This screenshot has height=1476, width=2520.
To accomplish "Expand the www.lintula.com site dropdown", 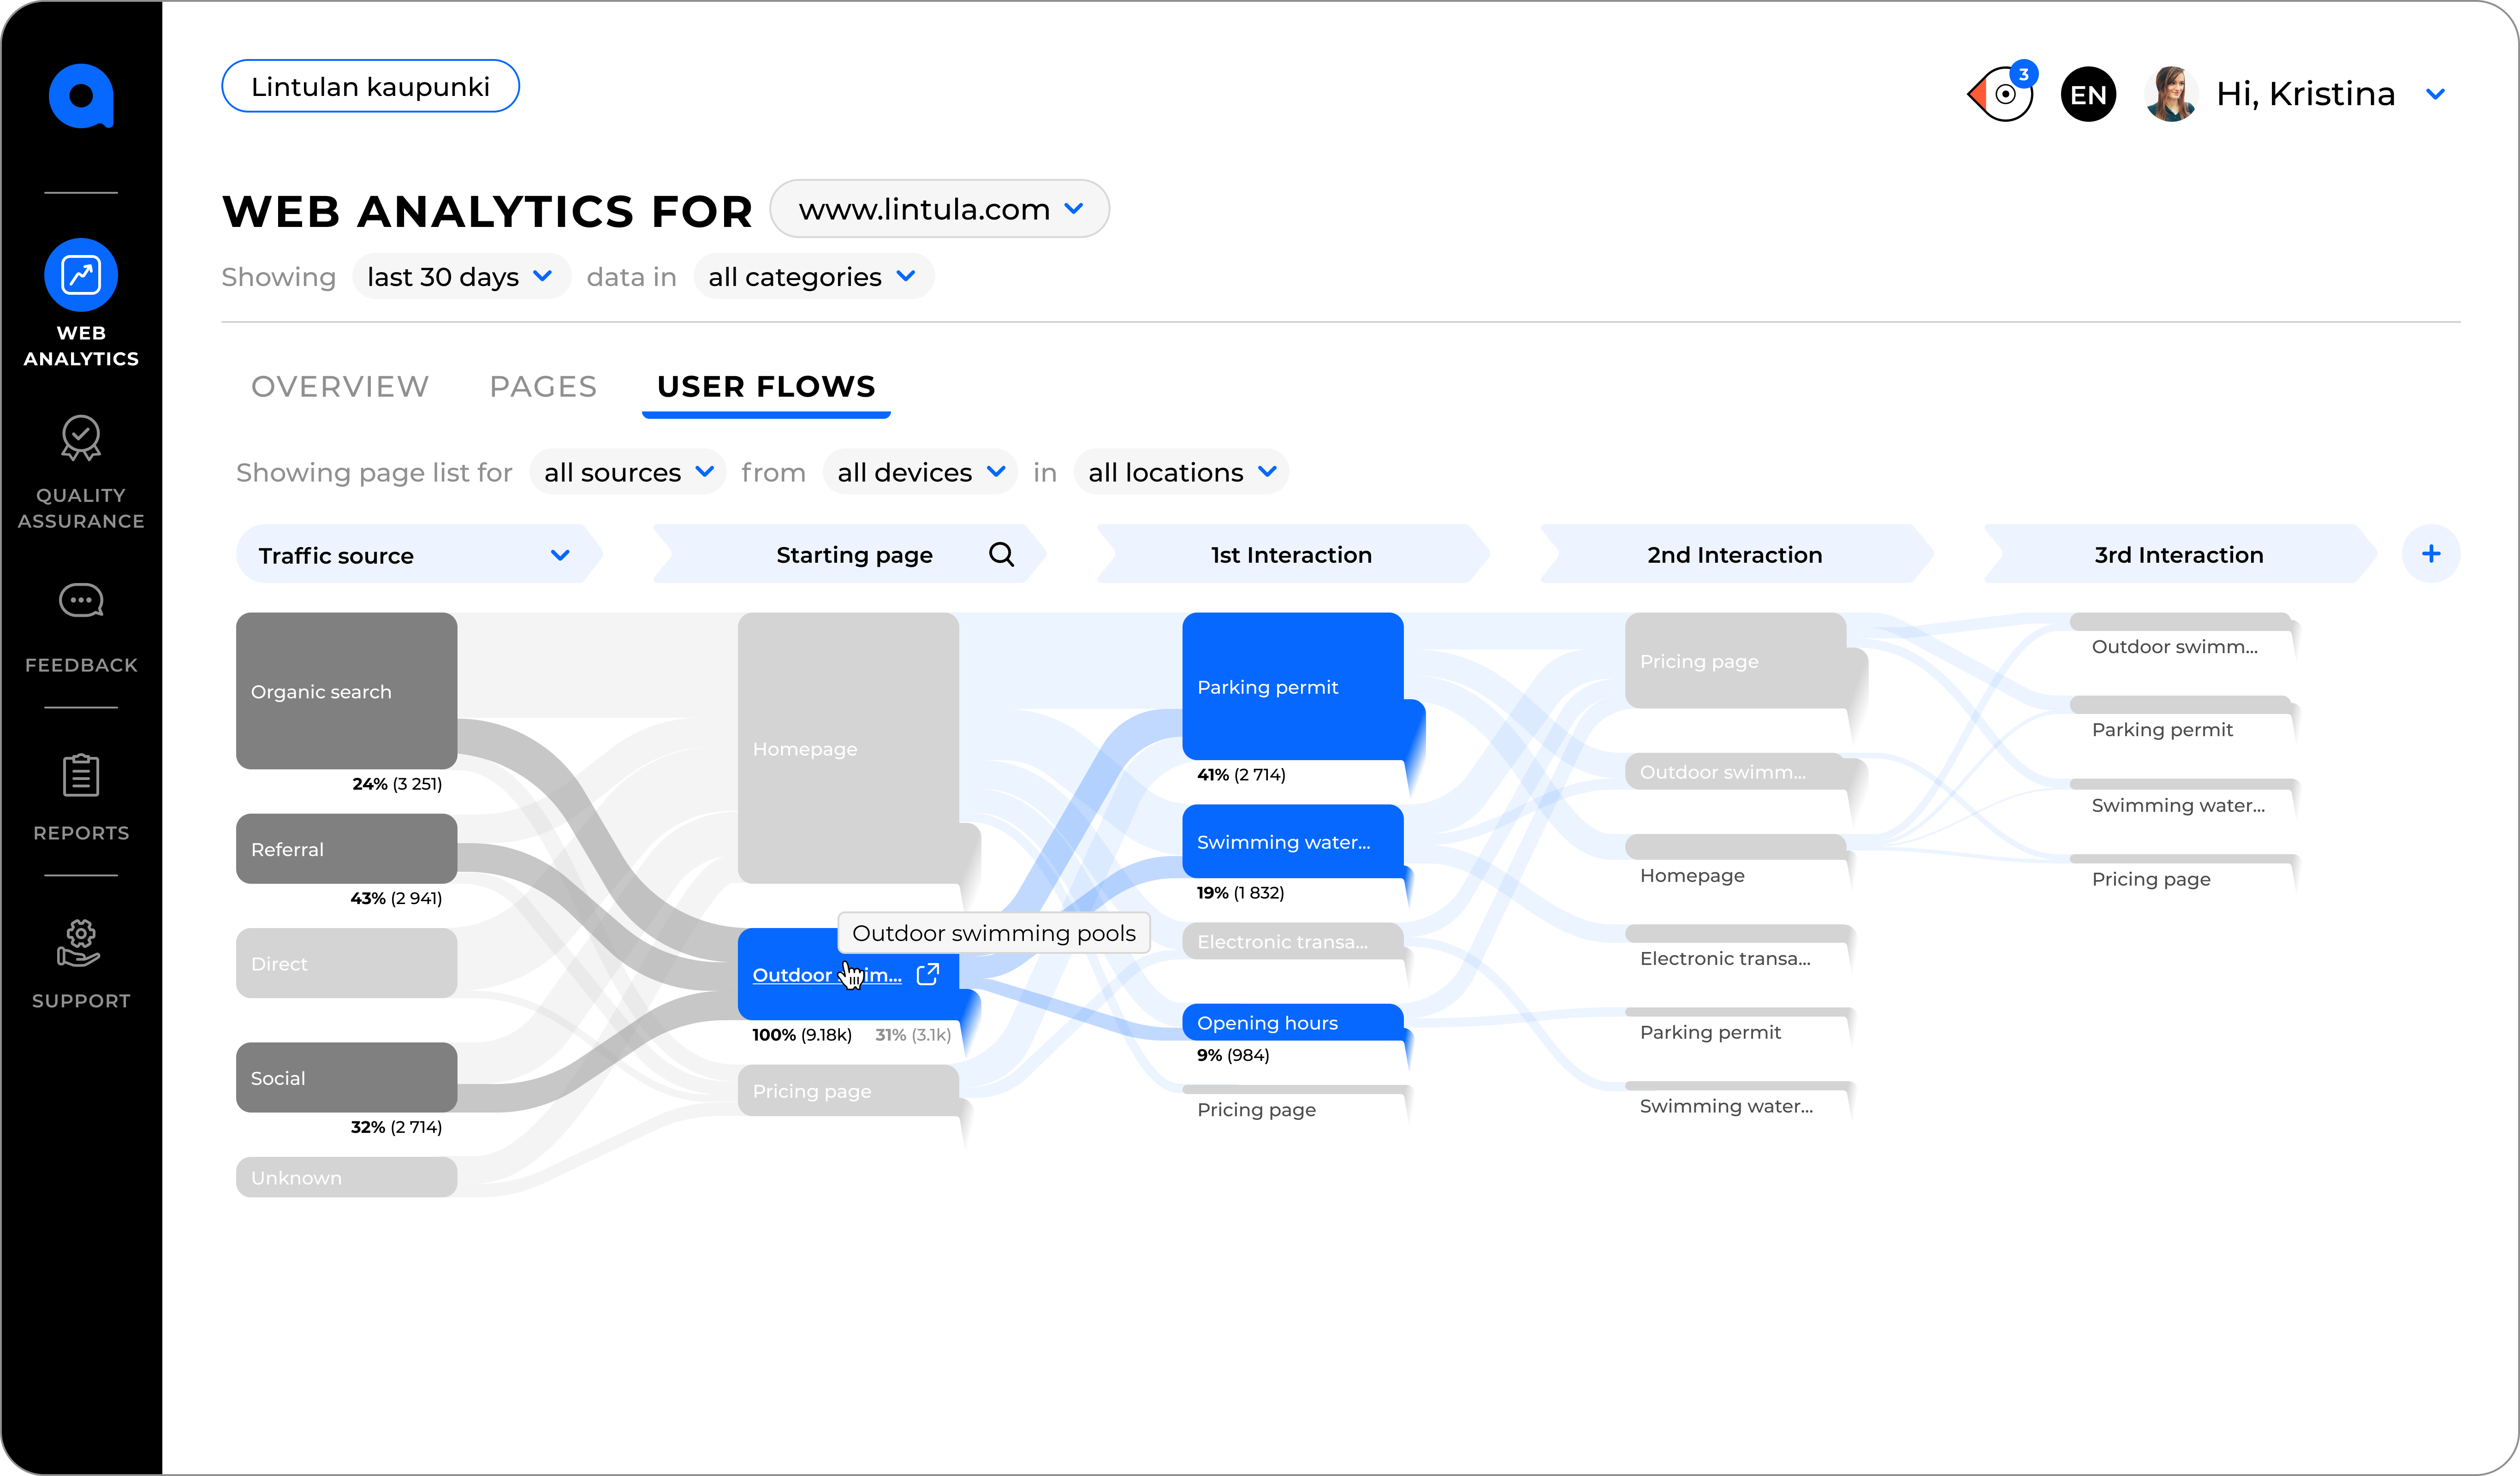I will pos(939,209).
